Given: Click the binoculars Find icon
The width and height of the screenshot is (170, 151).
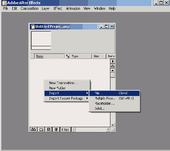Looking at the screenshot, I should click(x=34, y=130).
